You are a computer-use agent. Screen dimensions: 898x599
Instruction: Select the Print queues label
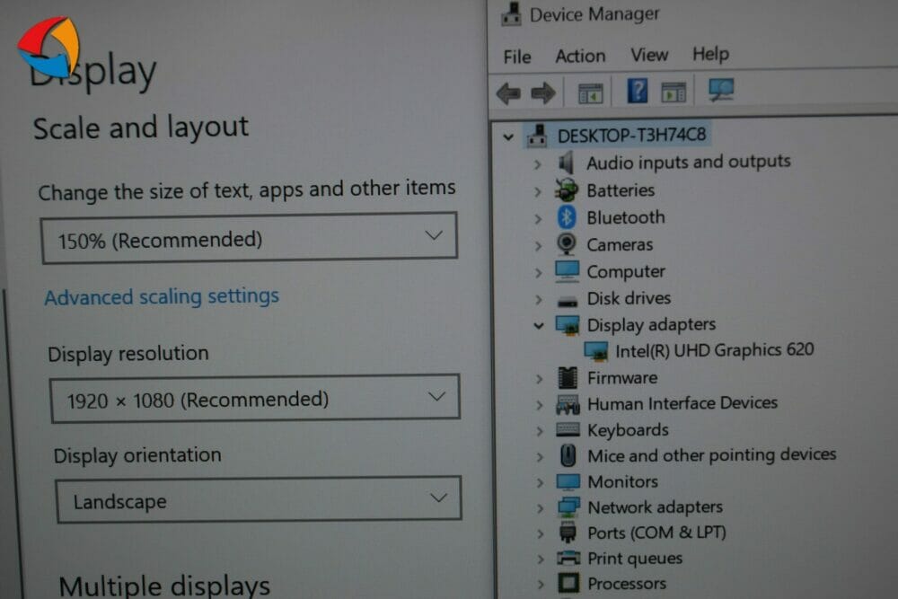[635, 558]
